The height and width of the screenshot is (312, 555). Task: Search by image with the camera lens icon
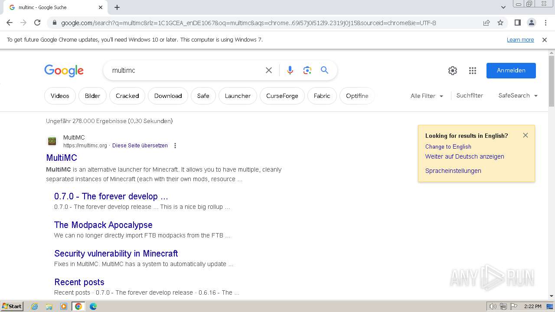[307, 70]
